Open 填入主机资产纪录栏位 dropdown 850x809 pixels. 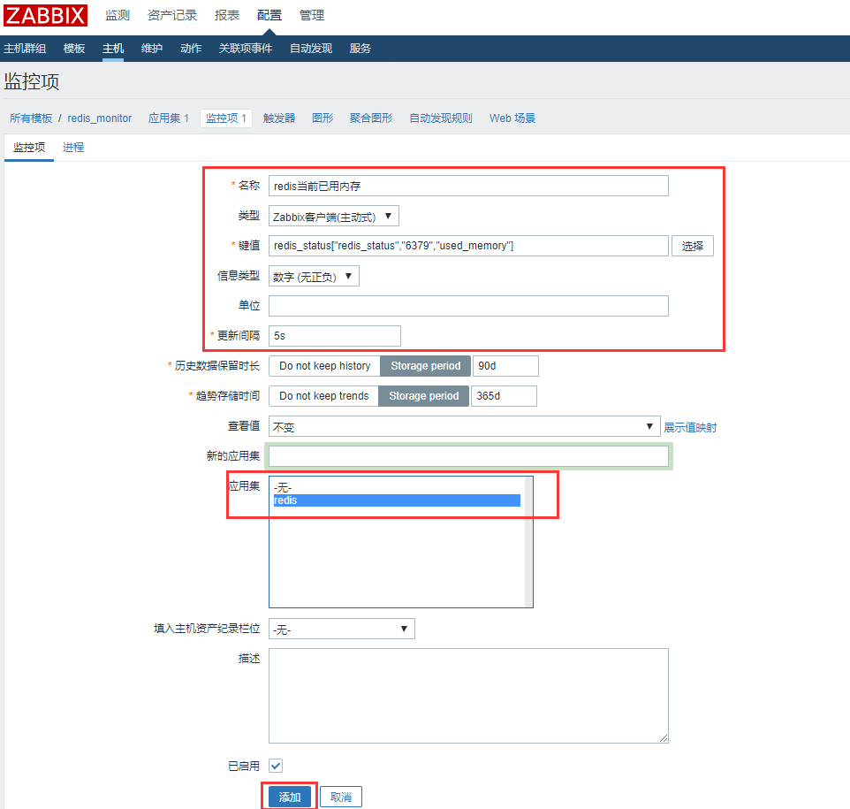[342, 629]
